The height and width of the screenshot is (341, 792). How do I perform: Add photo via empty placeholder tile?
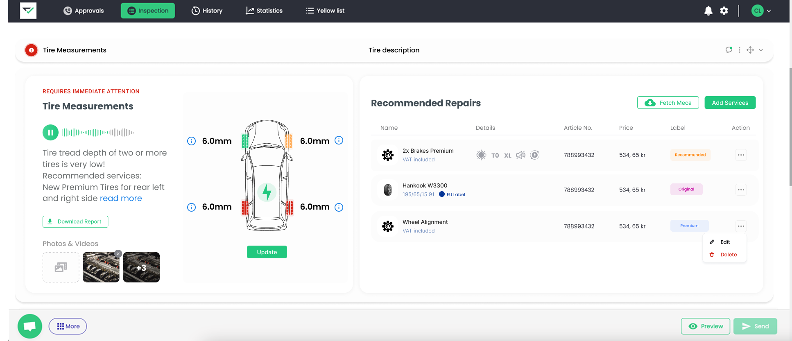pos(61,267)
